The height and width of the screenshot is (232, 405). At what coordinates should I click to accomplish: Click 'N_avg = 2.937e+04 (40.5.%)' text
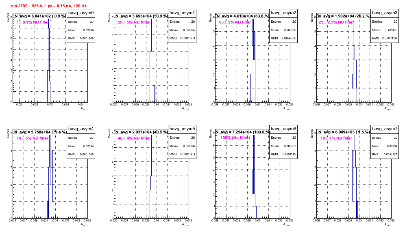pos(142,132)
